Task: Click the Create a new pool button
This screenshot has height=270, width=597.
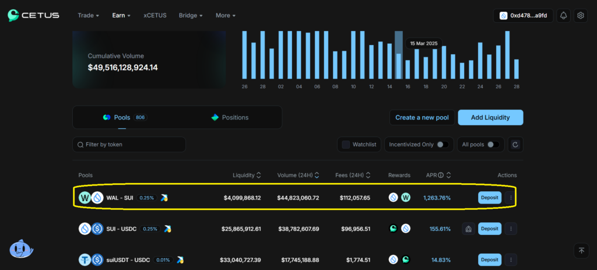Action: [422, 117]
